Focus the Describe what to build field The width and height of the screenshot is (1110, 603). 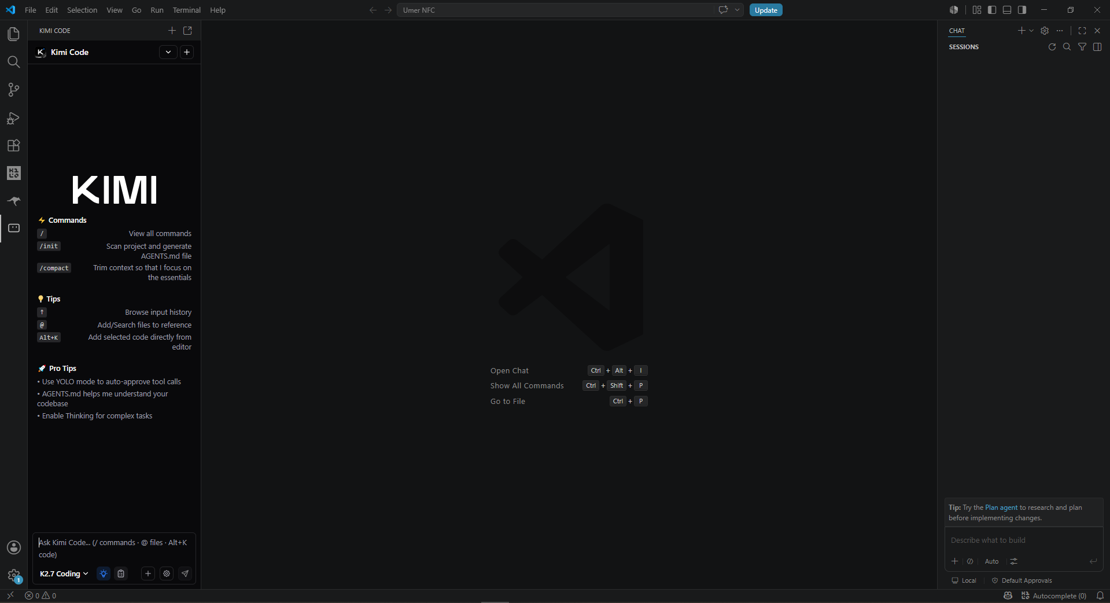click(x=1024, y=540)
